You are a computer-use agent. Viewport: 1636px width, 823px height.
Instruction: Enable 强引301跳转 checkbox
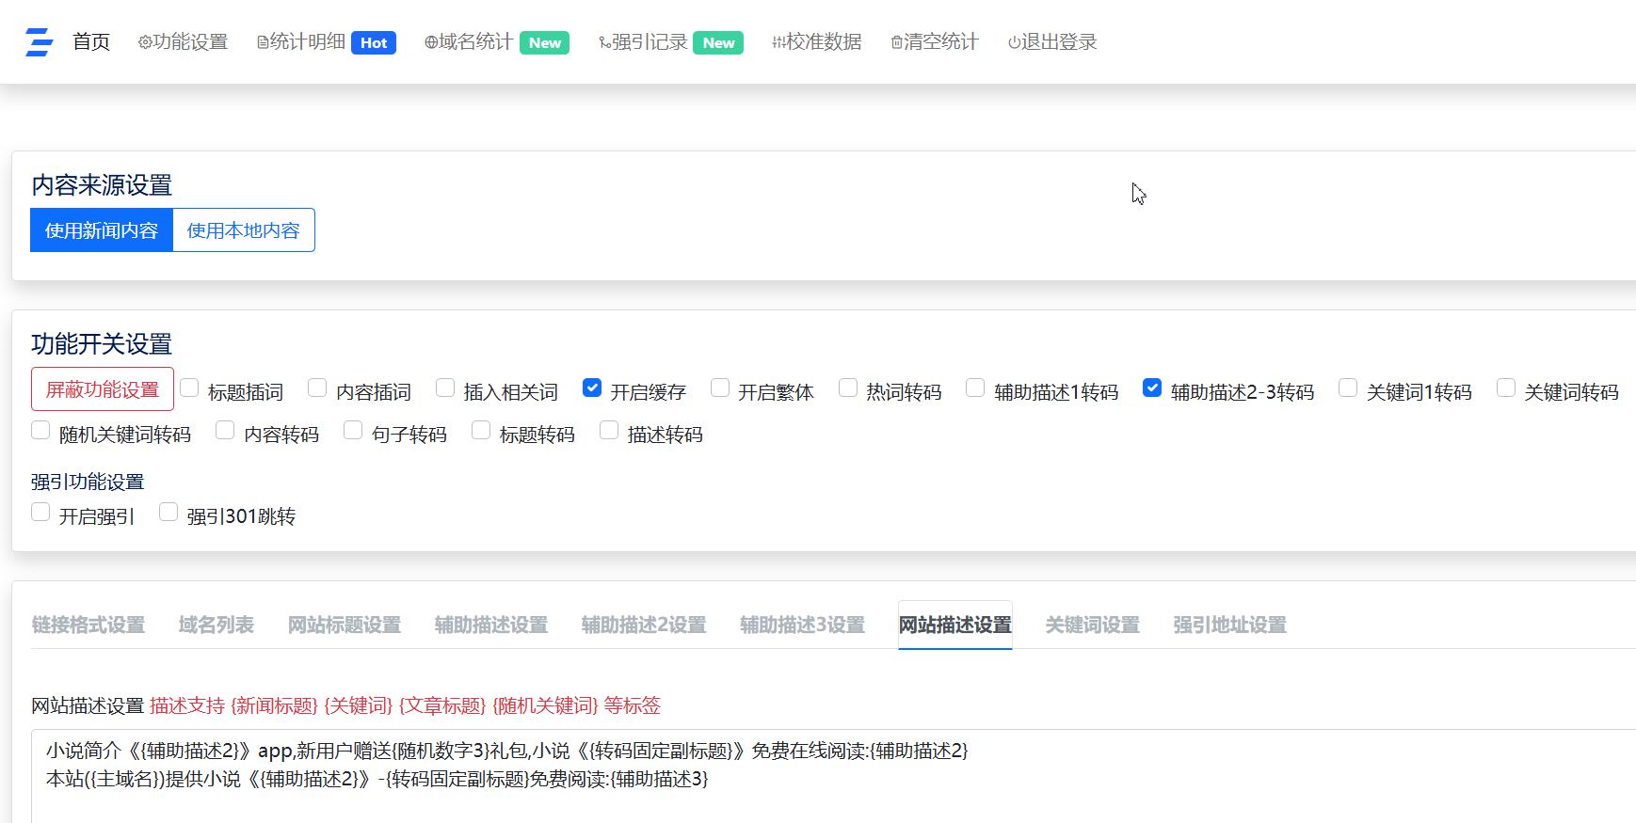[x=168, y=512]
